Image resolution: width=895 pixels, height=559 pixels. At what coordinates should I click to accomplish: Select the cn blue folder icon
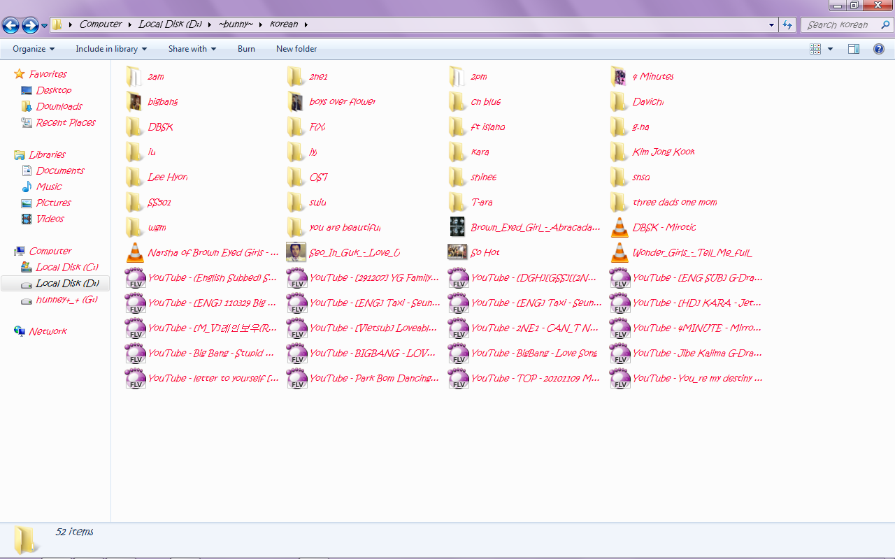pyautogui.click(x=457, y=101)
